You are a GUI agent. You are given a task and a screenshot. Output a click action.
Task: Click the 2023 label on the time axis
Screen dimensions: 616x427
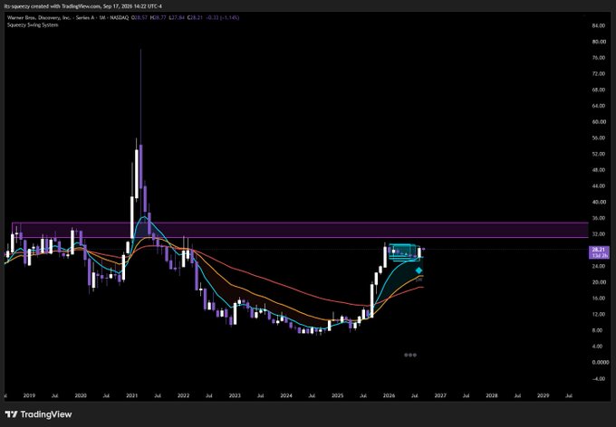tap(235, 396)
